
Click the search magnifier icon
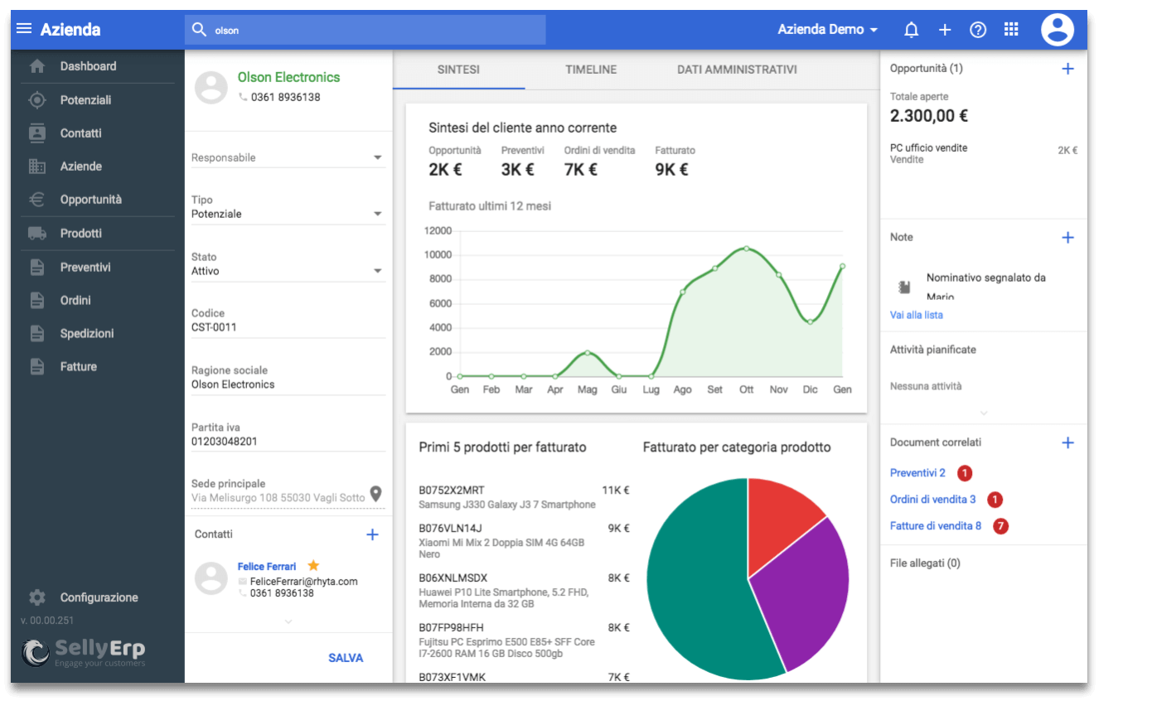click(199, 30)
